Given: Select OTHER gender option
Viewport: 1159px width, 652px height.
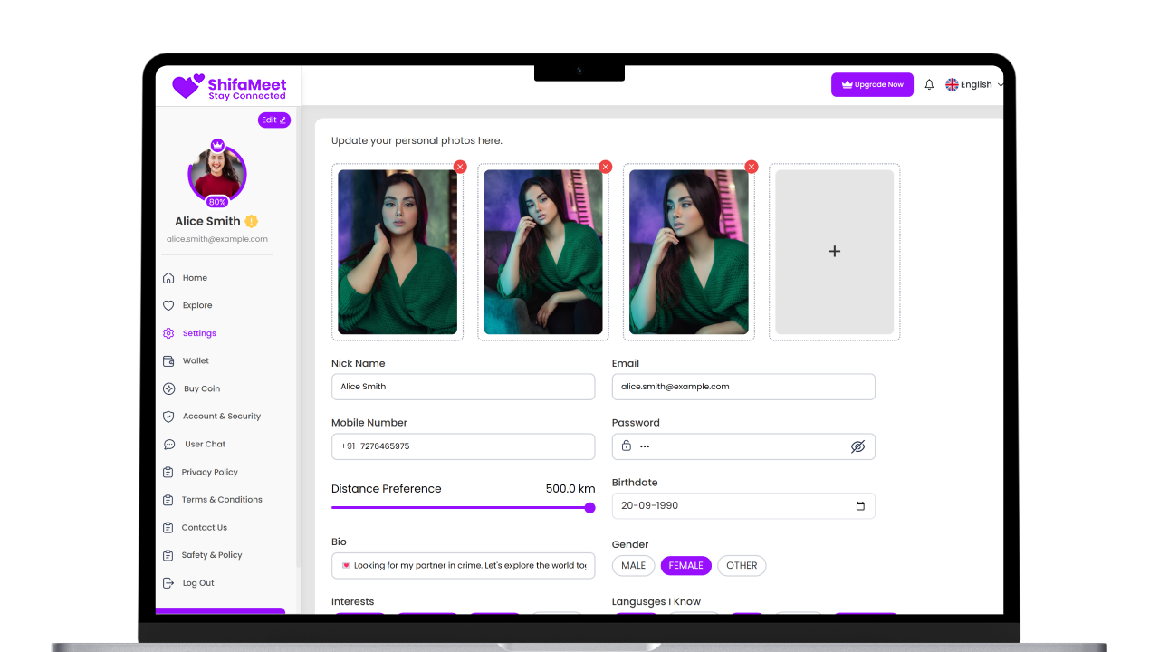Looking at the screenshot, I should (742, 566).
